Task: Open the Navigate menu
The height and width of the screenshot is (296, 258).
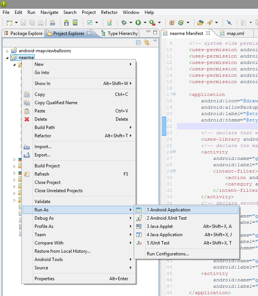Action: tap(49, 12)
